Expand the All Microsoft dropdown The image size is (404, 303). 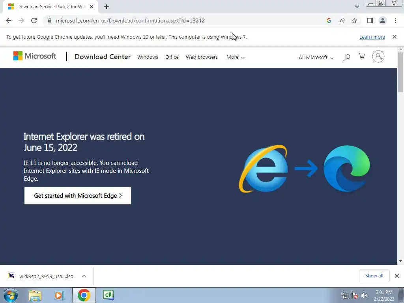316,58
